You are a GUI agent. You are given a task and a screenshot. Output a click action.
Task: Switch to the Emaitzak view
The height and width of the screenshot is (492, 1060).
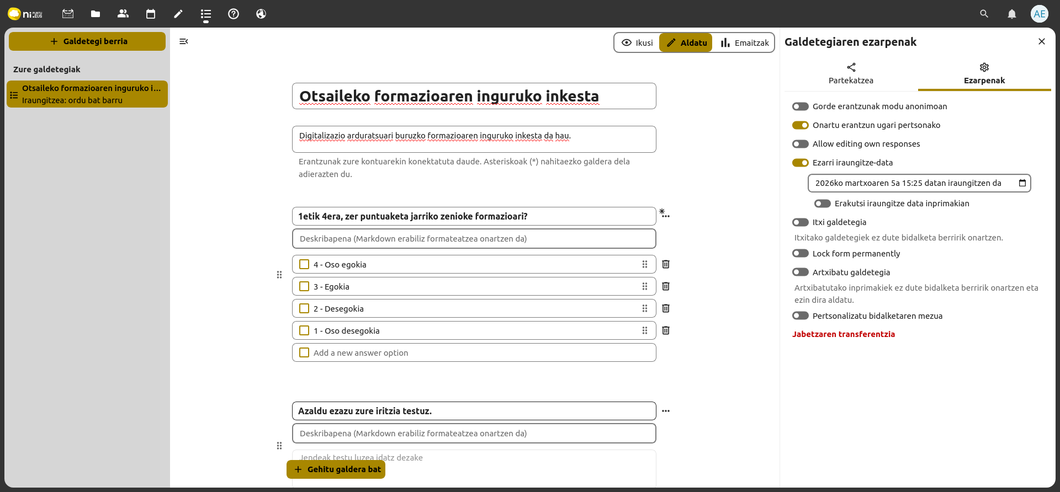(744, 42)
